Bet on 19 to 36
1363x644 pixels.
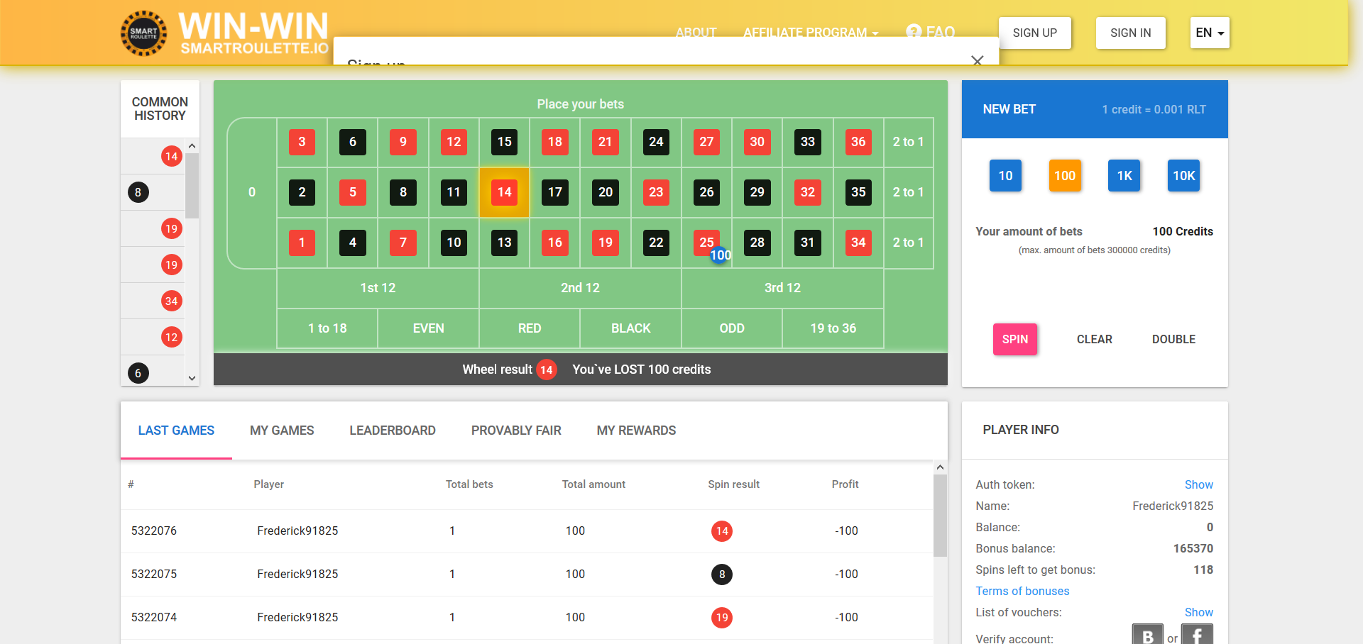pos(833,328)
